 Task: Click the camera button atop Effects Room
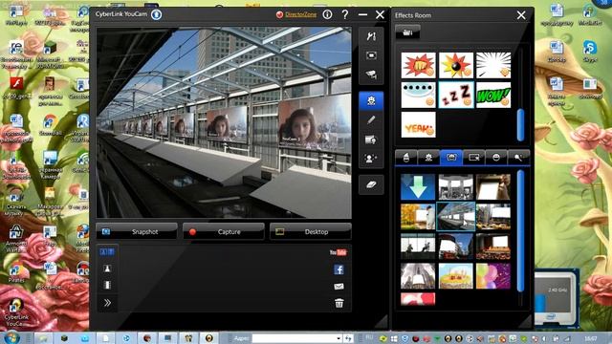coord(407,32)
